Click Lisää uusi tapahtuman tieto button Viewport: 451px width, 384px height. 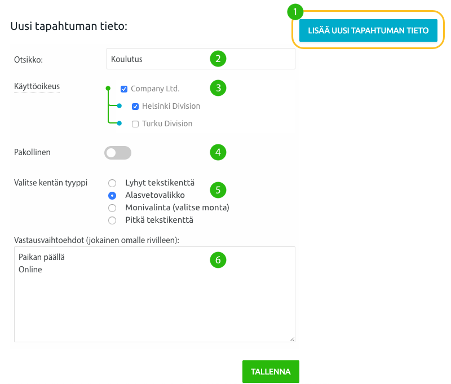(368, 30)
